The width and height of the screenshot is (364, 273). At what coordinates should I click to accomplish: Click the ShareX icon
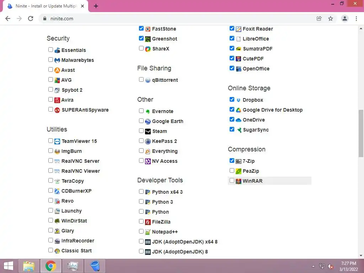(x=148, y=49)
